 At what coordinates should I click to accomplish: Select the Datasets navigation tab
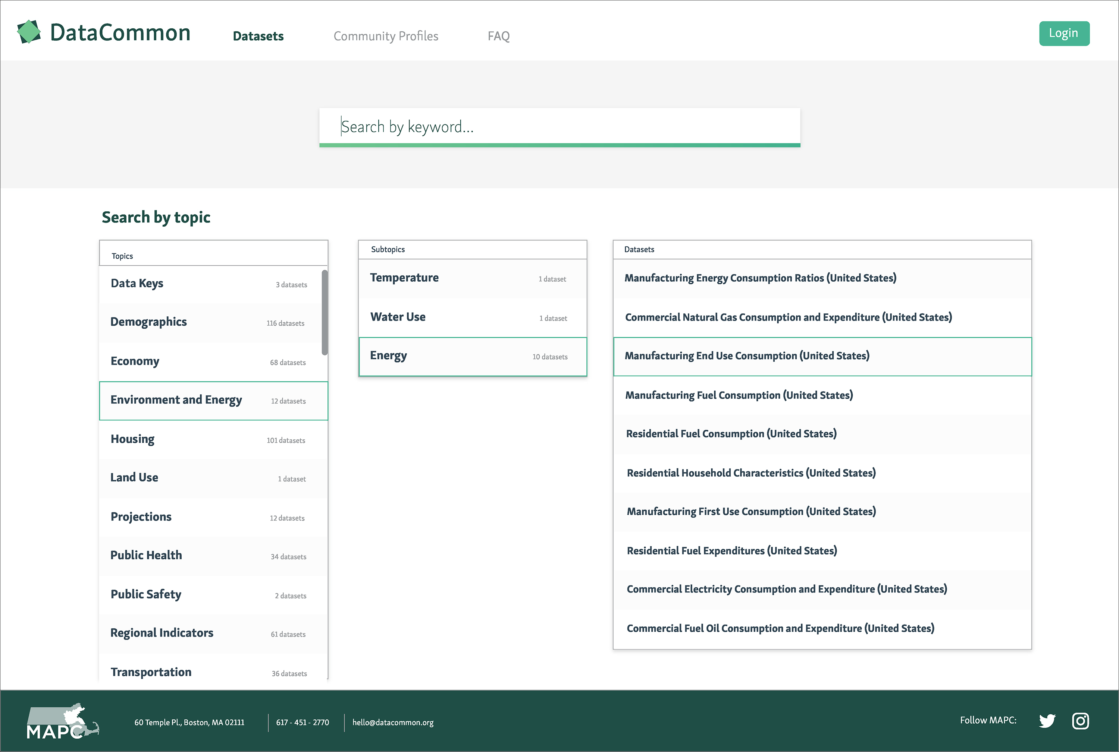click(x=258, y=36)
